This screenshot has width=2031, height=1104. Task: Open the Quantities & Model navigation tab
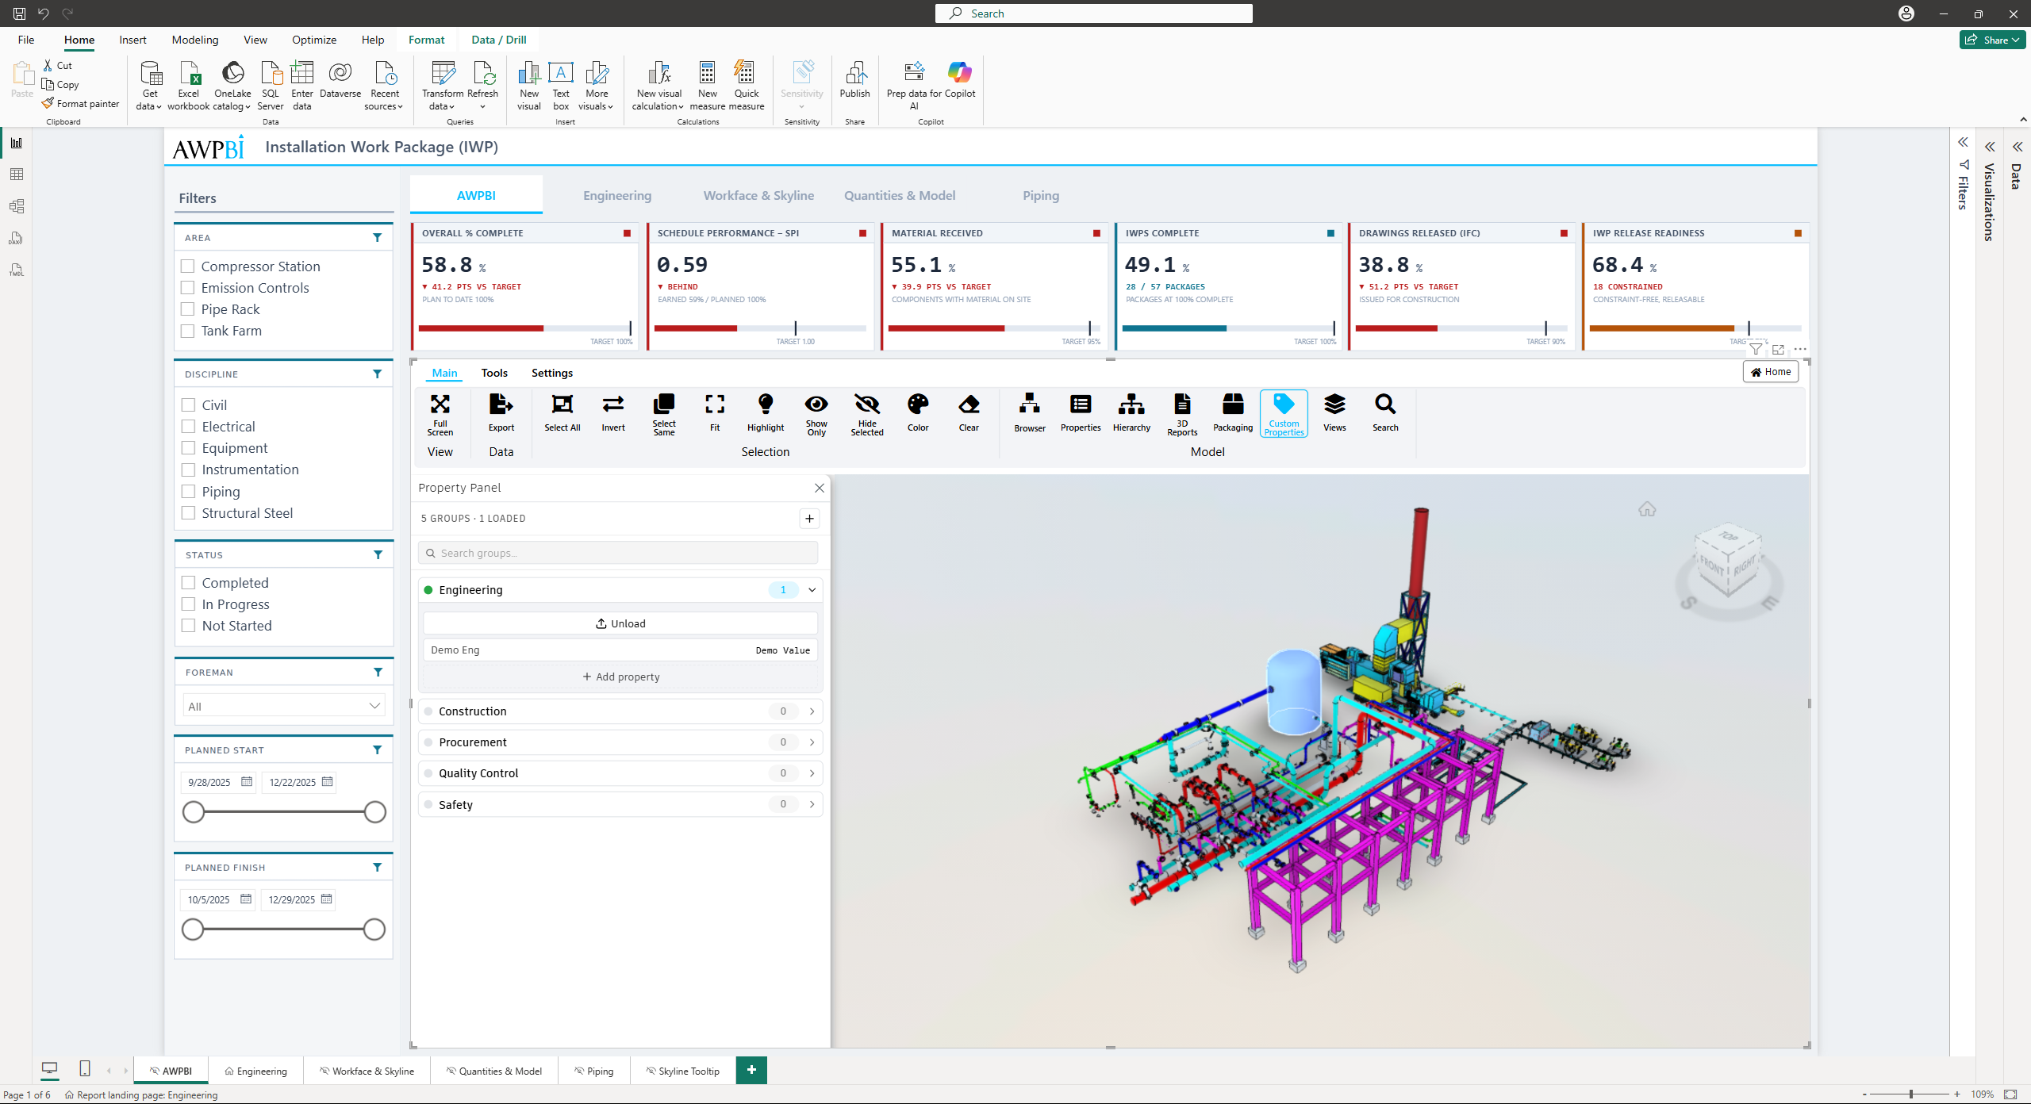[x=900, y=196]
